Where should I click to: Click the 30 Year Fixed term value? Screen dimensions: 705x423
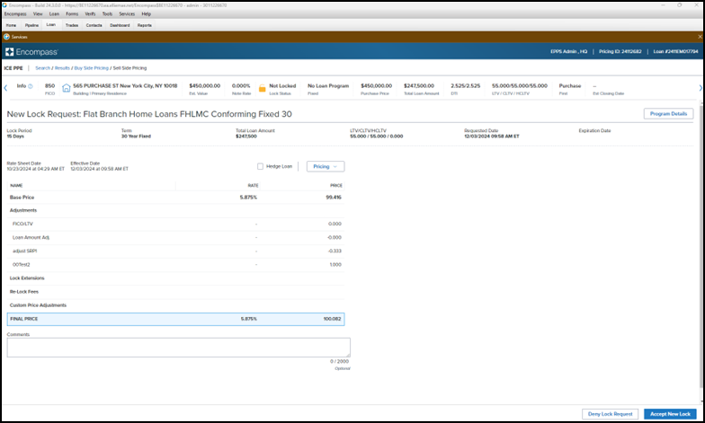click(137, 137)
